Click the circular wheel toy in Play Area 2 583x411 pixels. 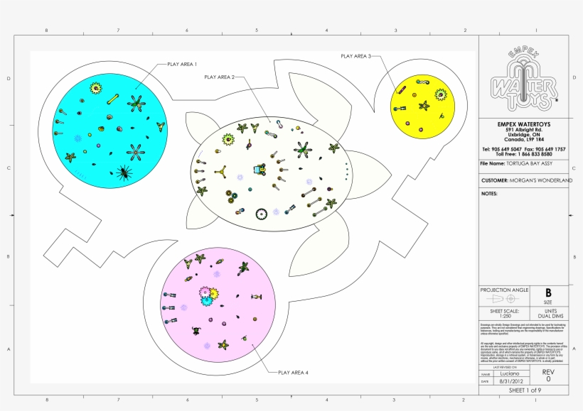point(262,214)
